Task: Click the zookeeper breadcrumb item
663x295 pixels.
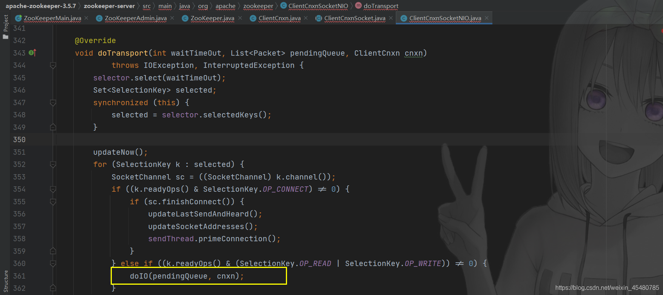Action: pyautogui.click(x=258, y=6)
